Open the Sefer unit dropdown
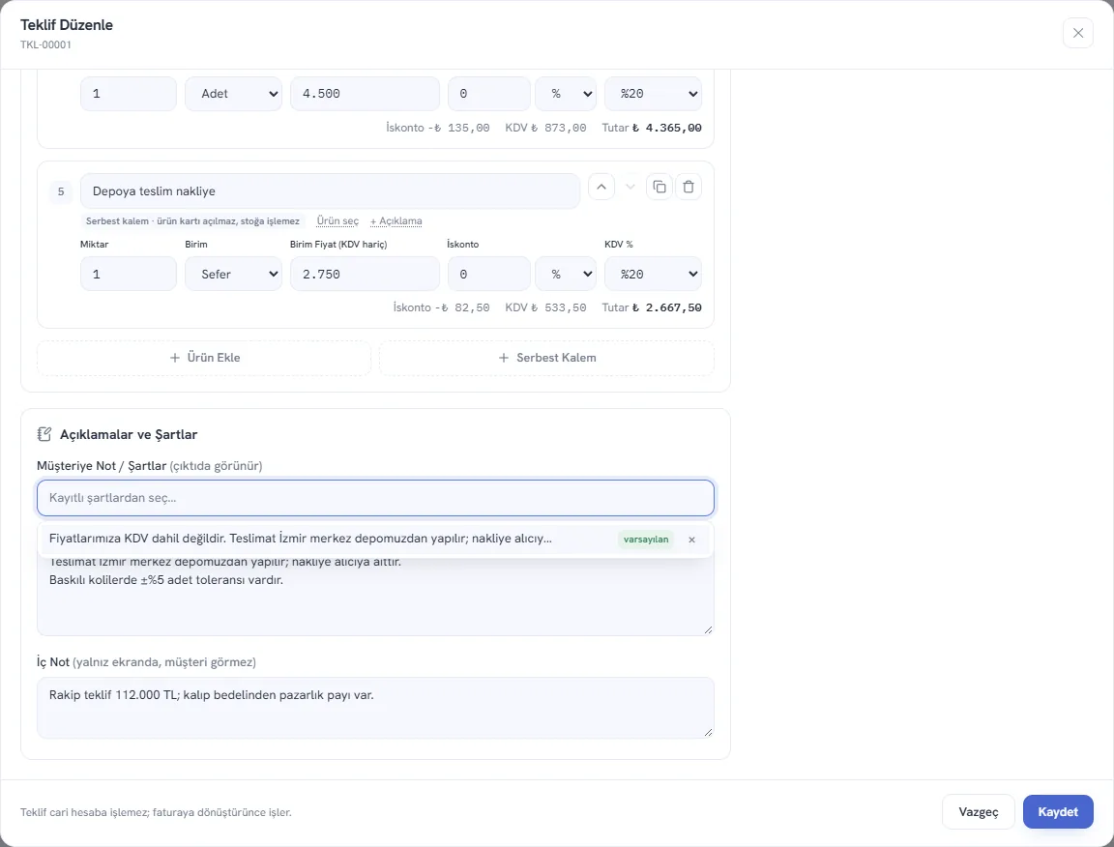Screen dimensions: 1114x847 pyautogui.click(x=234, y=275)
